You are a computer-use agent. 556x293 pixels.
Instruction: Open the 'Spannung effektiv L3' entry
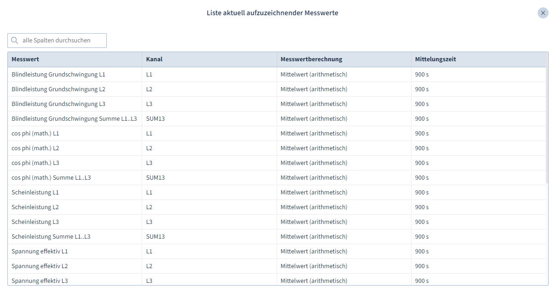coord(40,281)
